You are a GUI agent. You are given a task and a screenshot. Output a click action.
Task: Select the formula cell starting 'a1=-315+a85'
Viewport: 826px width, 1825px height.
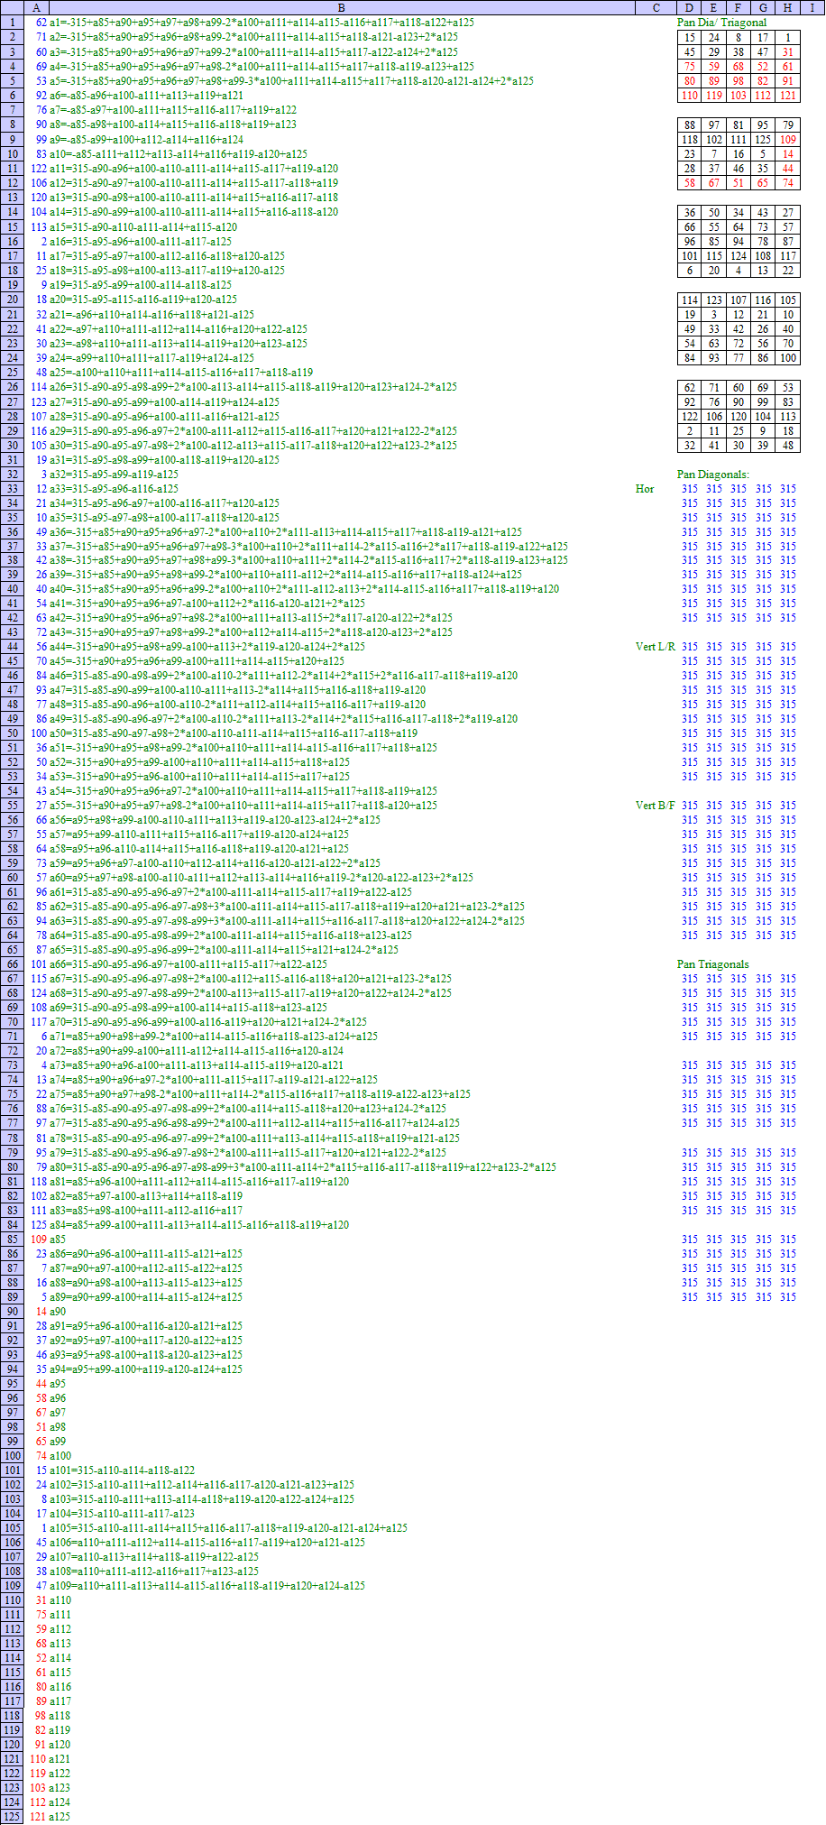click(x=262, y=22)
